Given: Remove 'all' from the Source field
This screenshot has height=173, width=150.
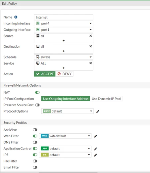Looking at the screenshot, I should pos(91,36).
